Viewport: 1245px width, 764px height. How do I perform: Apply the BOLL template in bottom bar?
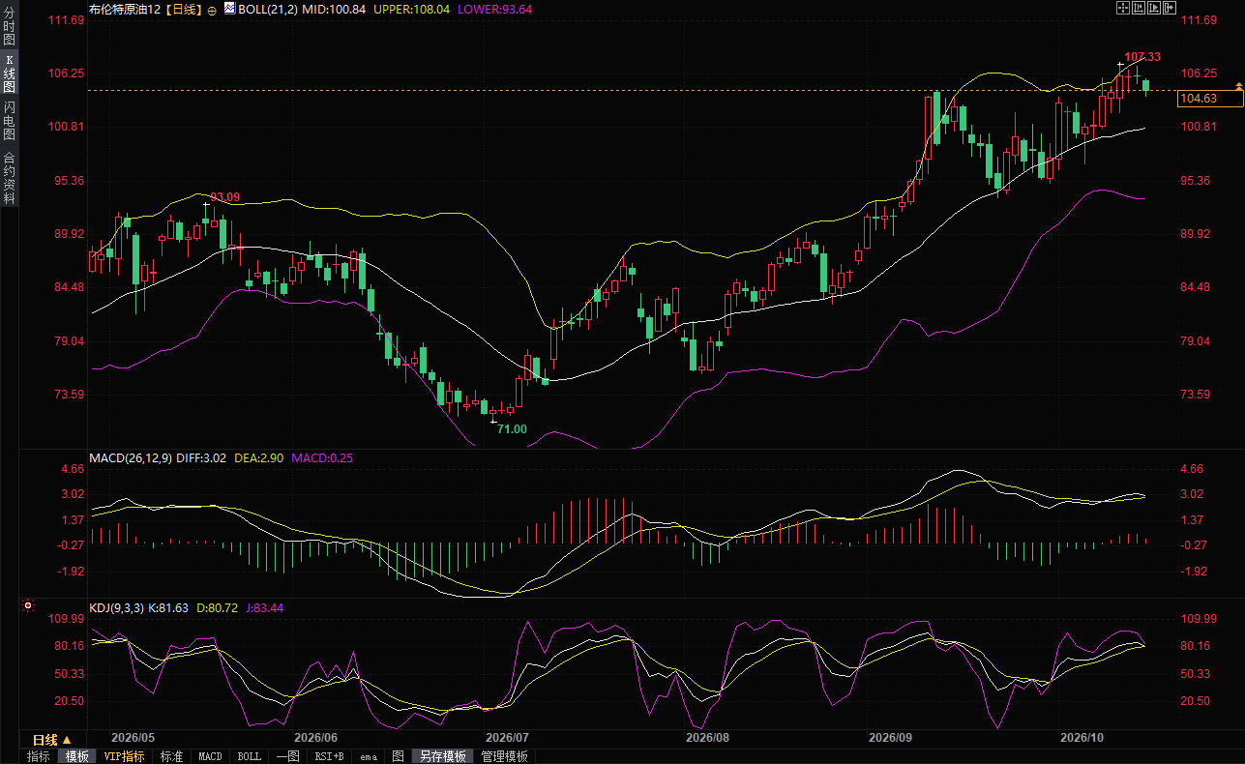[x=249, y=756]
